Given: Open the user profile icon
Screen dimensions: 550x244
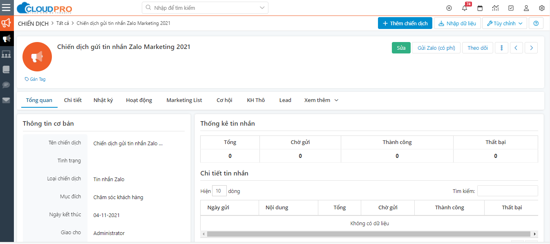Looking at the screenshot, I should click(526, 8).
